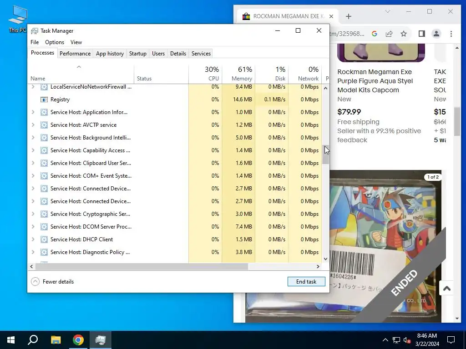
Task: Open Chrome profile menu
Action: point(436,34)
